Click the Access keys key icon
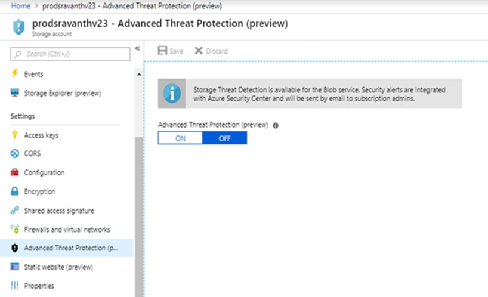The width and height of the screenshot is (488, 297). click(15, 135)
